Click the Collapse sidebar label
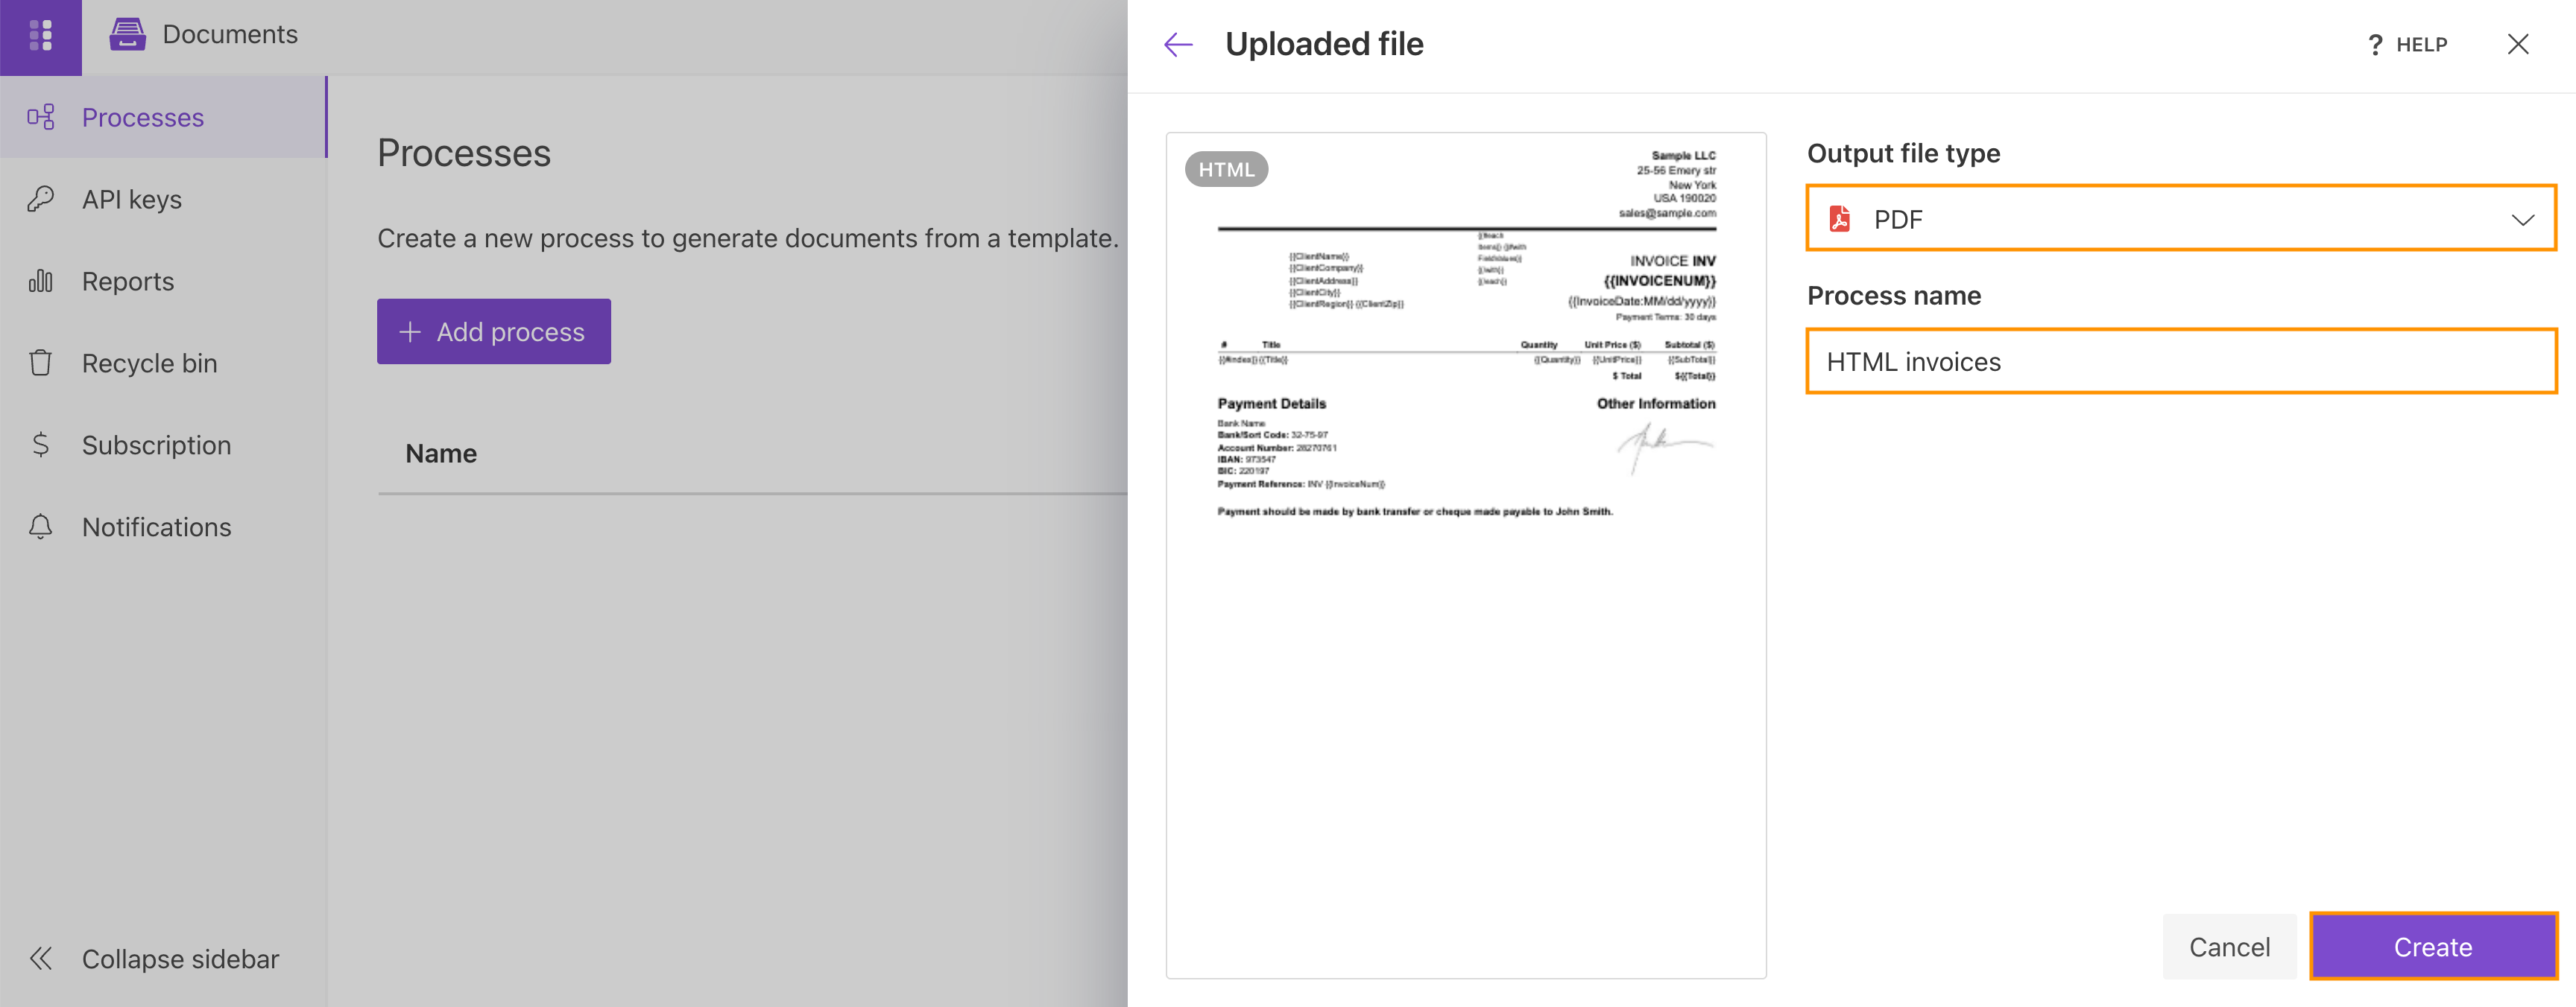 [x=180, y=958]
